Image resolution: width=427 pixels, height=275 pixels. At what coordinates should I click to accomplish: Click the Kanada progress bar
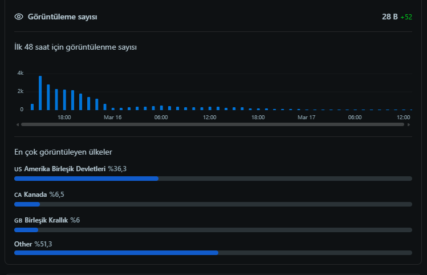[213, 204]
